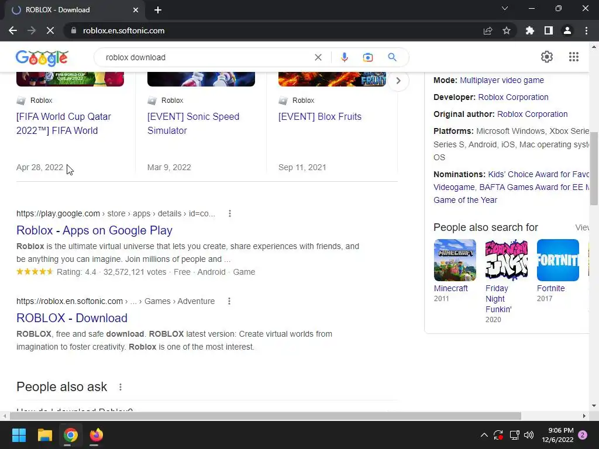Click the horizontal page scrollbar

(x=265, y=416)
